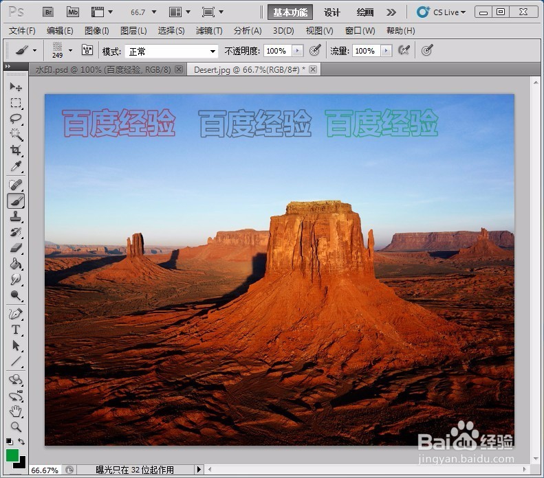This screenshot has height=478, width=544.
Task: Select the 3D Camera Rotate tool
Action: pyautogui.click(x=16, y=396)
